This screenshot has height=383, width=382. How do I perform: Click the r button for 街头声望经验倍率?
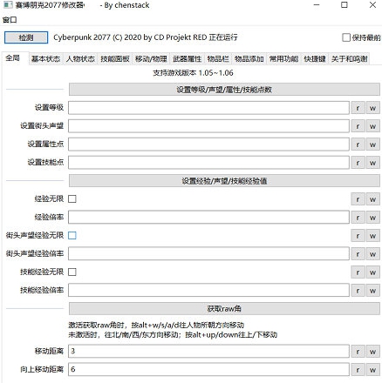tap(358, 254)
